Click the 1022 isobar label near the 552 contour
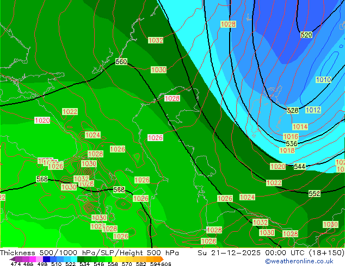 coord(274,183)
